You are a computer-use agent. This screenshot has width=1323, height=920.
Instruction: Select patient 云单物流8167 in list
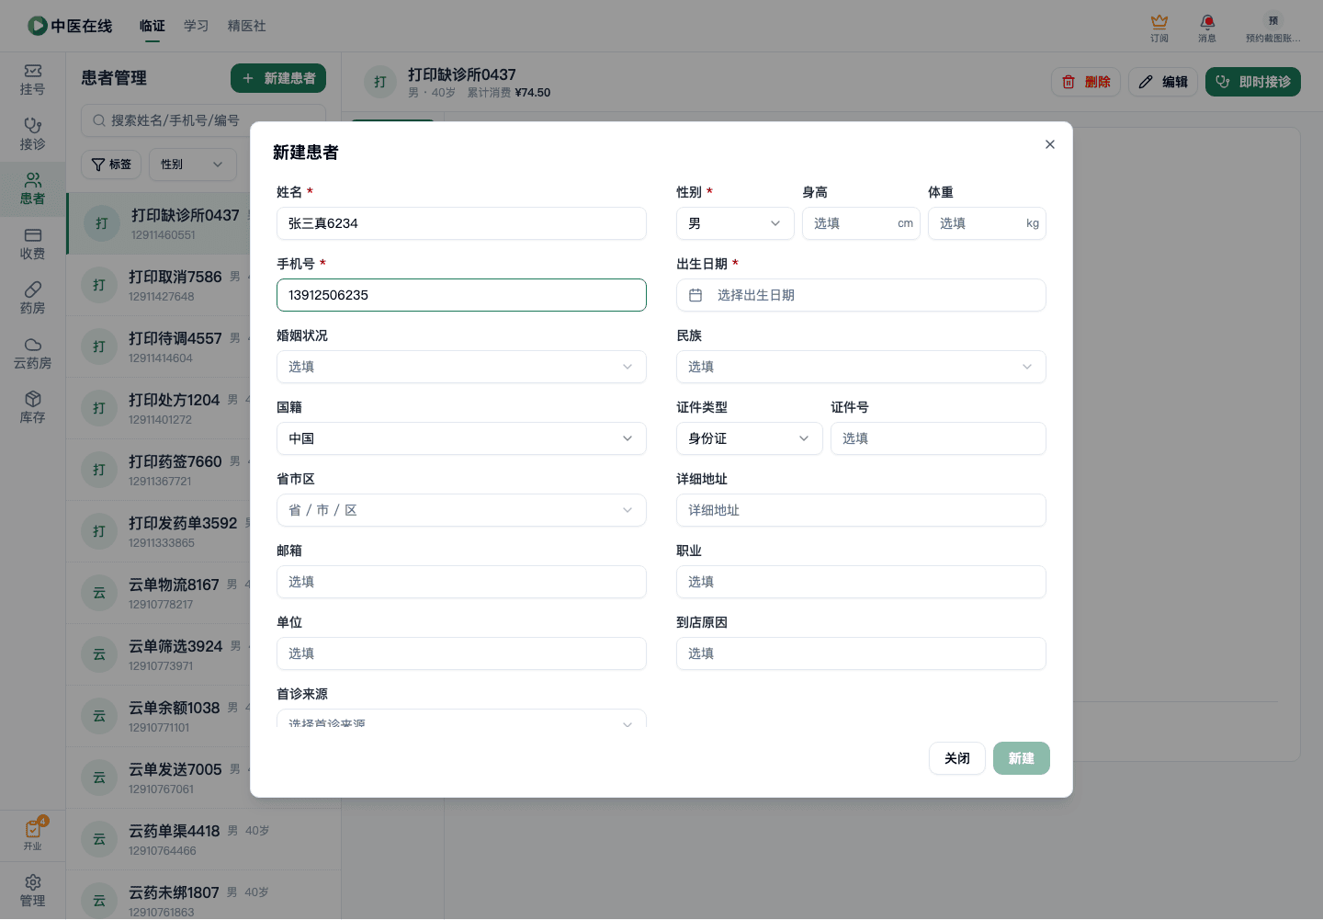click(158, 593)
